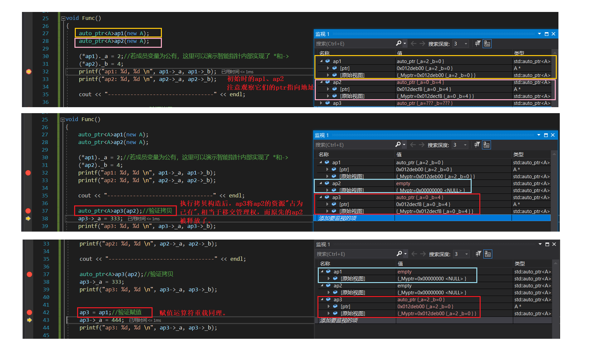The height and width of the screenshot is (359, 592).
Task: Click the pin filter icon in the top watch toolbar
Action: pos(478,43)
